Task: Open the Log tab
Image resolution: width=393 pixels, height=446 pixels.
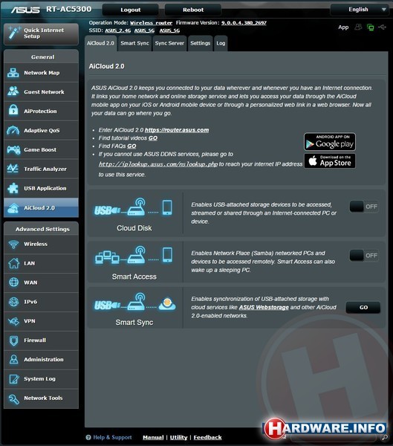Action: click(221, 44)
